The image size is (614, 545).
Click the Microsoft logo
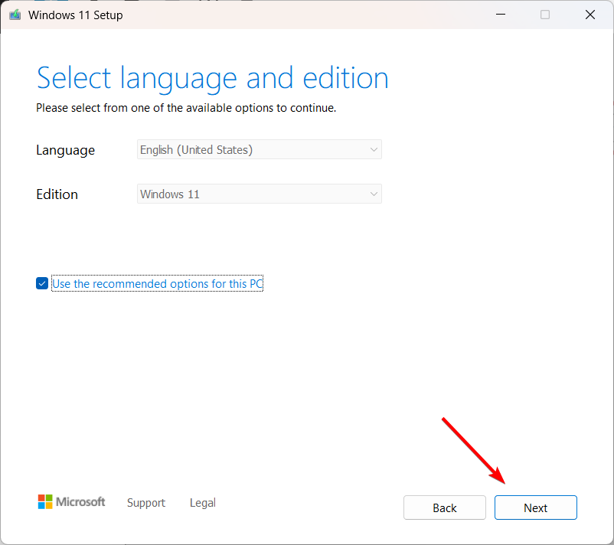pos(71,501)
